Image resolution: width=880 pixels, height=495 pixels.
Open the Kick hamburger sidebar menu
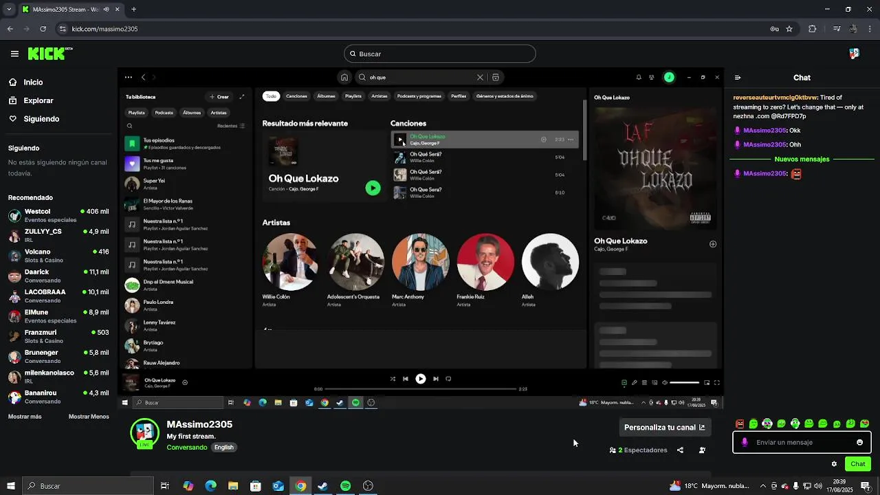pos(14,54)
